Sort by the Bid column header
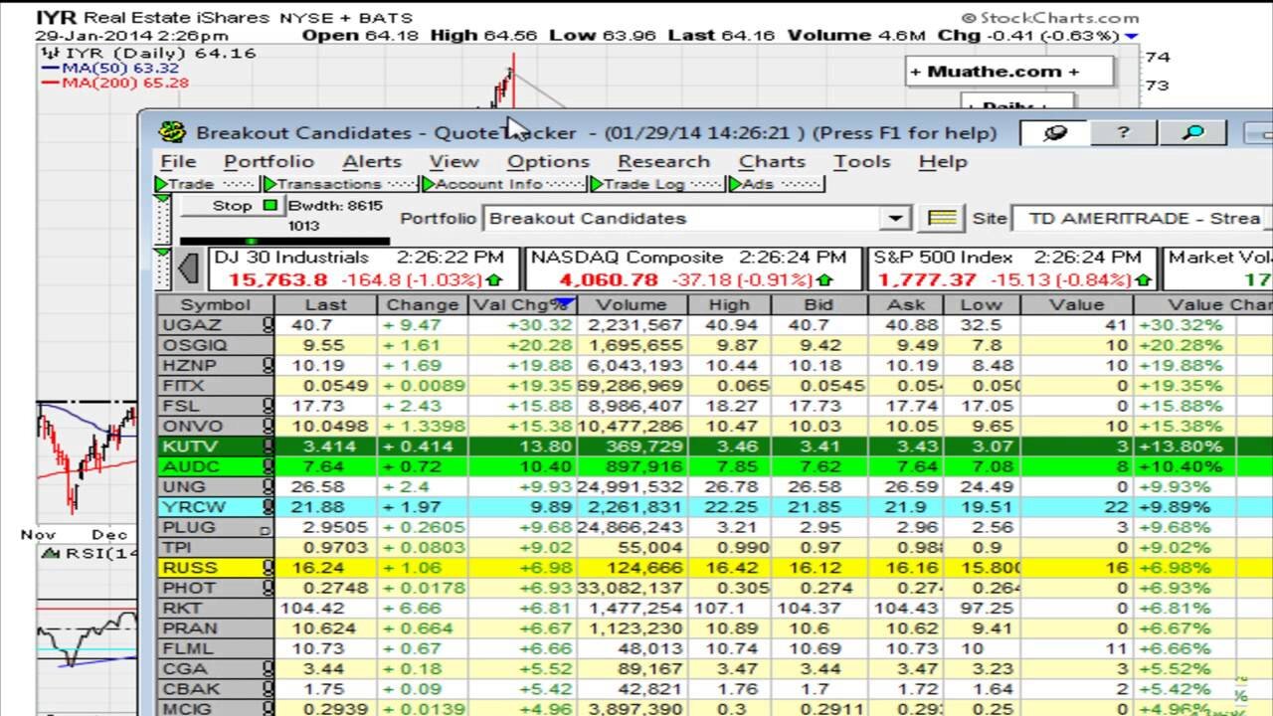This screenshot has width=1273, height=716. point(818,304)
